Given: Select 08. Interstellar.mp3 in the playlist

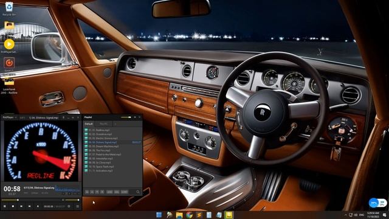Looking at the screenshot, I should [113, 158].
